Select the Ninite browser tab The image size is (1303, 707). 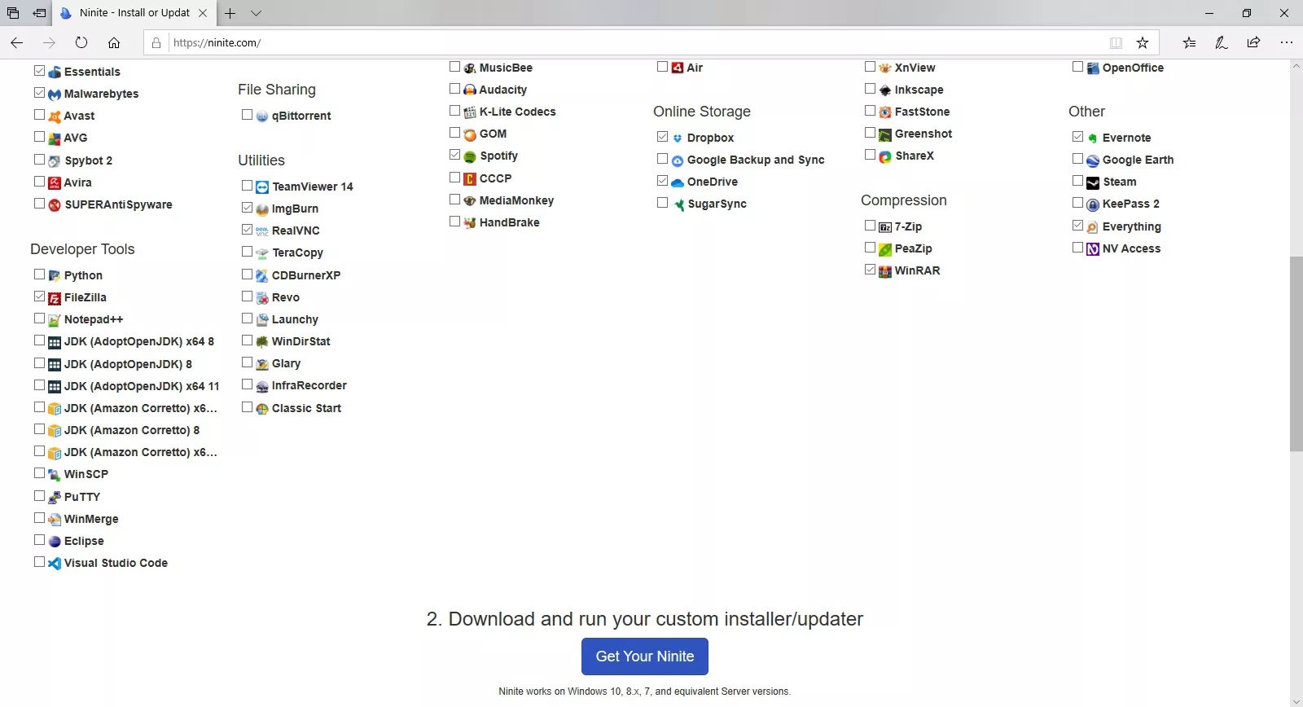pos(134,13)
